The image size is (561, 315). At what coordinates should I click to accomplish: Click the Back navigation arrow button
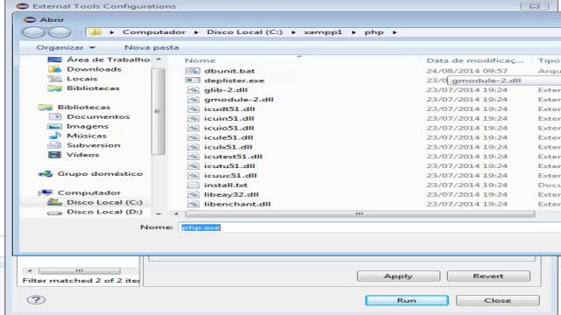[33, 32]
